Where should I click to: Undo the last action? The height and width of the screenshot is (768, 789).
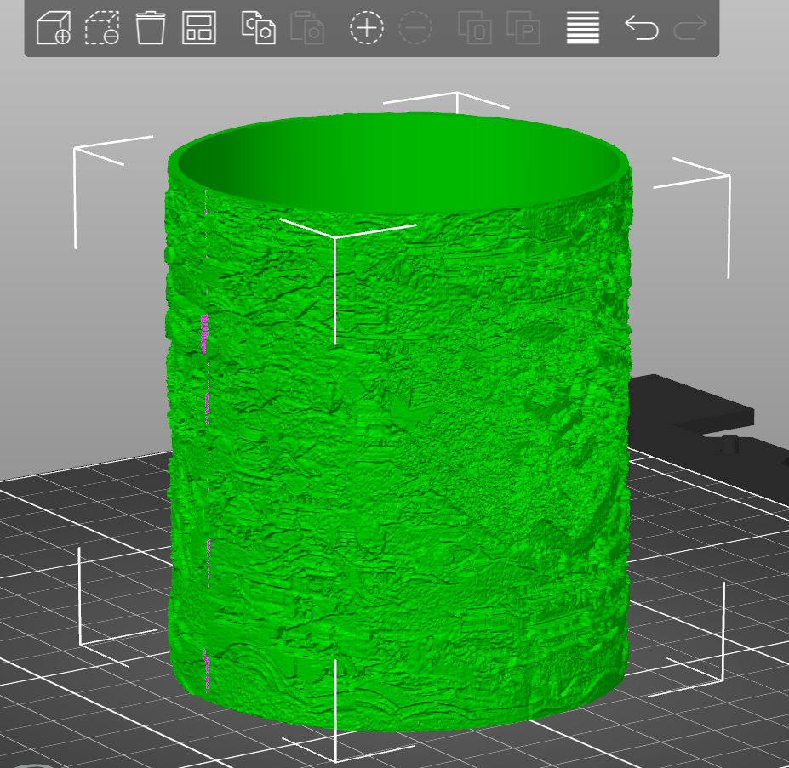[642, 27]
